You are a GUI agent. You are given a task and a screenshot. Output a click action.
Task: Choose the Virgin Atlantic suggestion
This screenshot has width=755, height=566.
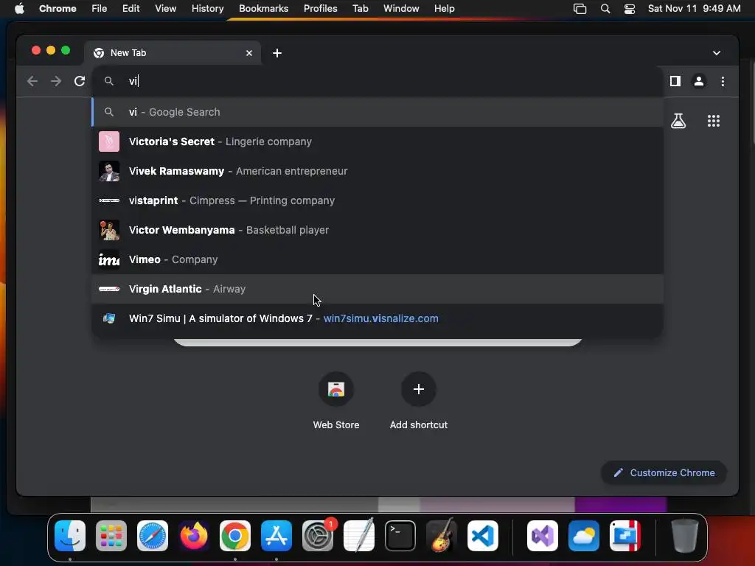pos(378,289)
